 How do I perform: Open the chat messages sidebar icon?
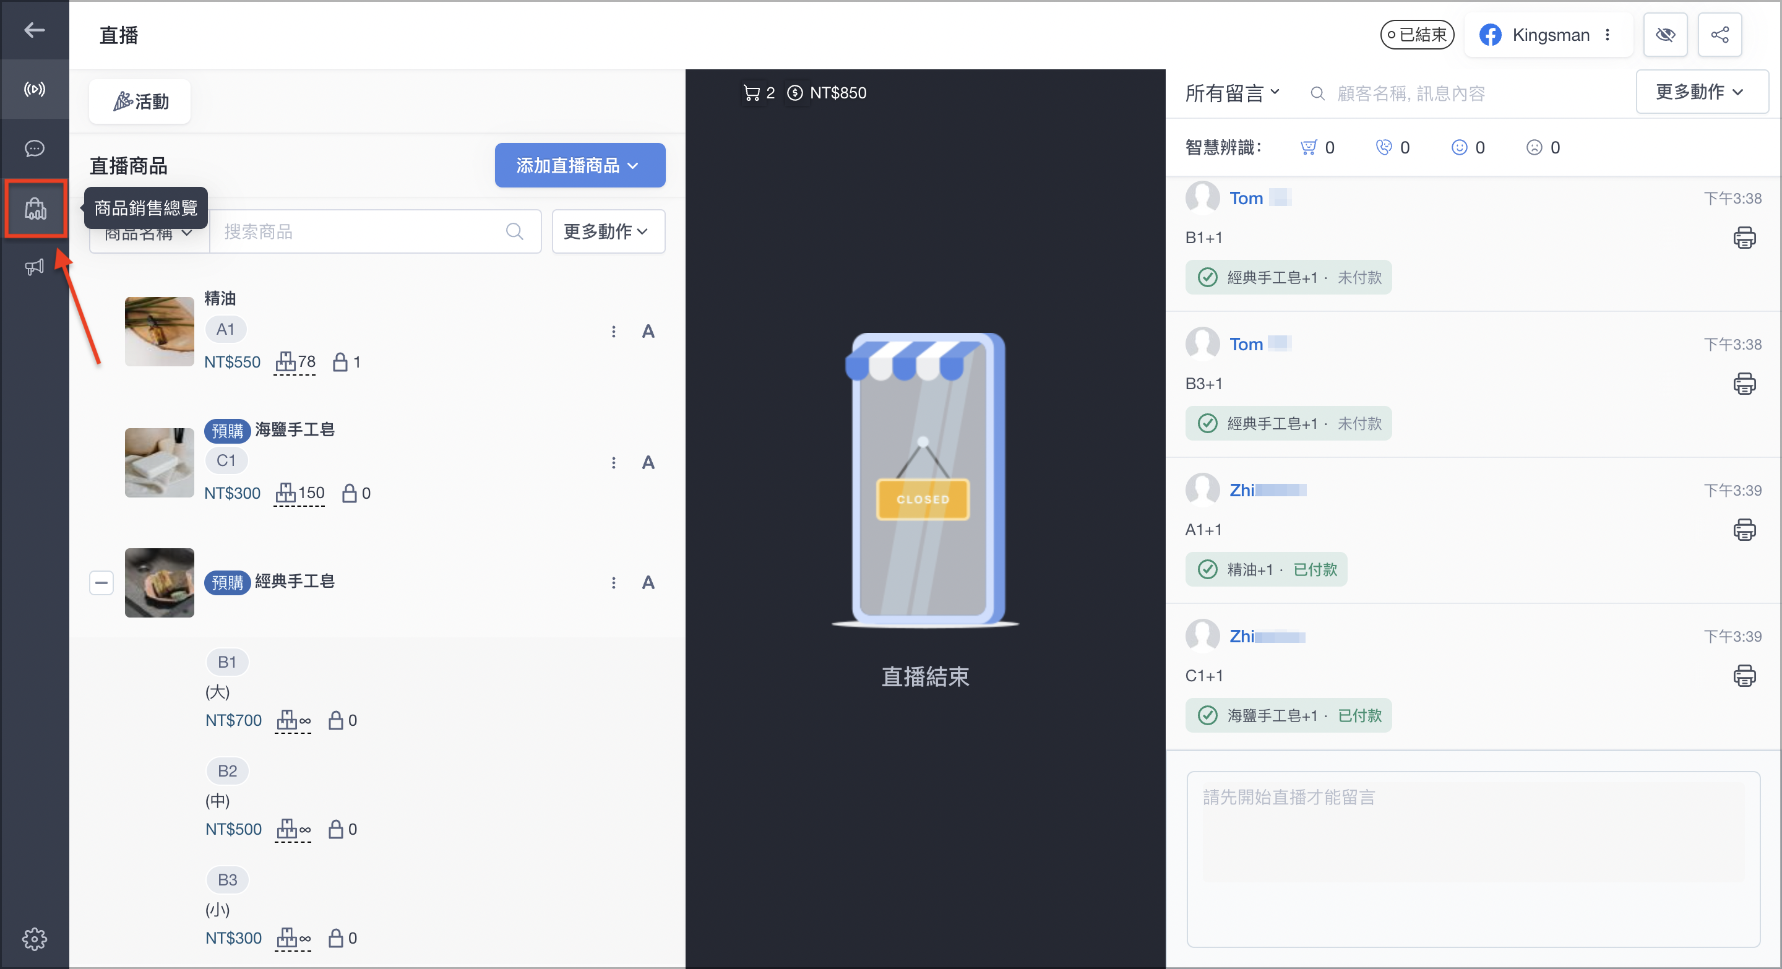pyautogui.click(x=34, y=149)
